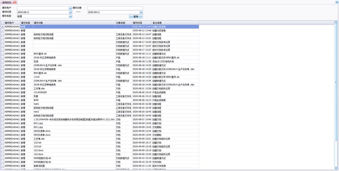Select the 123.txt entry at 2020-09-09 15:17
The image size is (339, 171).
point(74,142)
